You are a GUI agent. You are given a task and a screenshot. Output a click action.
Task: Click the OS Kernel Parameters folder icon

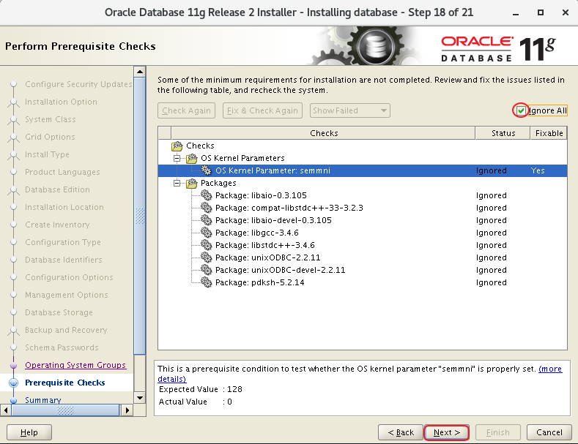coord(192,158)
